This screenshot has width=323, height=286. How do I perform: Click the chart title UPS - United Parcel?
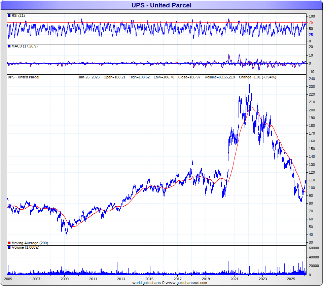pyautogui.click(x=161, y=5)
